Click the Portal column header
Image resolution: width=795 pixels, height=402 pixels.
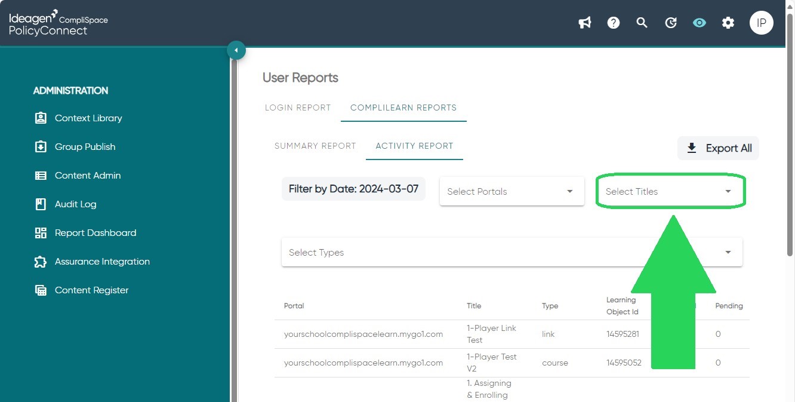294,306
